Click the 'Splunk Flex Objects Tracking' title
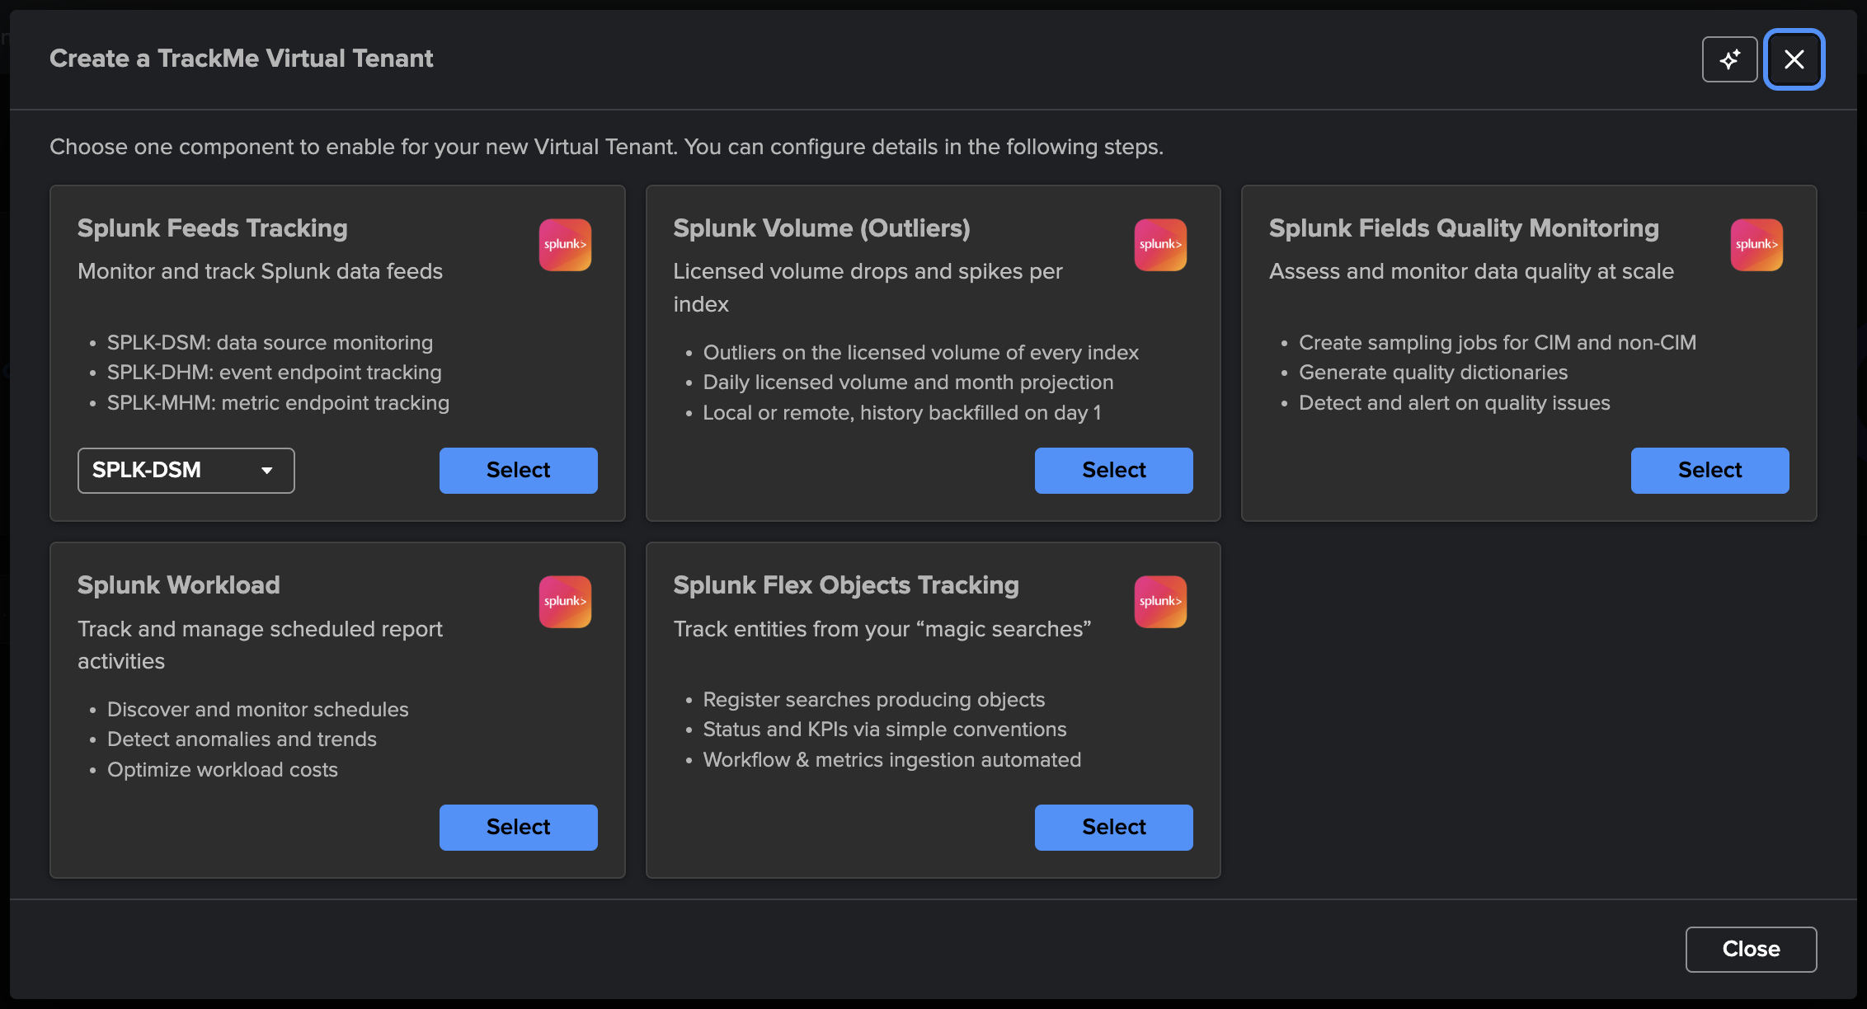 click(846, 585)
